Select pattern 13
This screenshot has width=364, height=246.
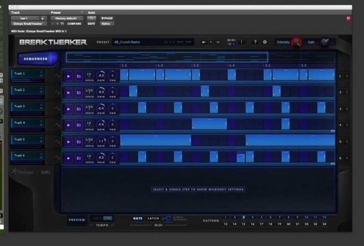click(225, 224)
